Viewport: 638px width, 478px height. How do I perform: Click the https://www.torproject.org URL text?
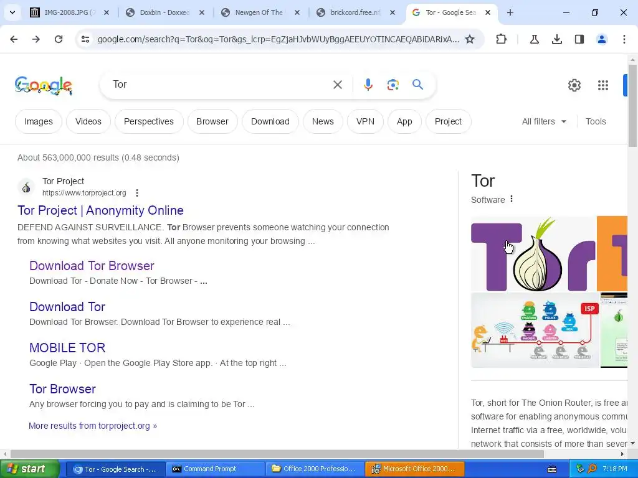tap(84, 193)
